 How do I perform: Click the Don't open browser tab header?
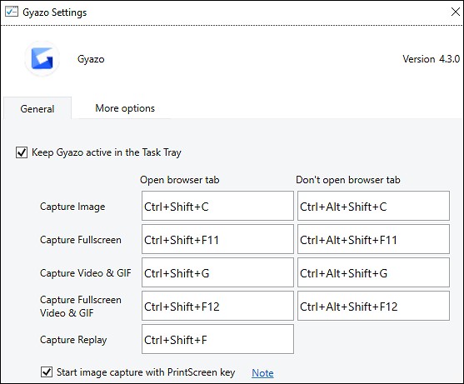click(x=348, y=180)
